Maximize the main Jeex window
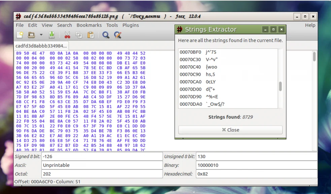331x194 pixels. pyautogui.click(x=305, y=17)
